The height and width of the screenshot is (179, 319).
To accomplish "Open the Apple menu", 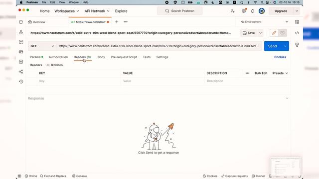I will (21, 2).
